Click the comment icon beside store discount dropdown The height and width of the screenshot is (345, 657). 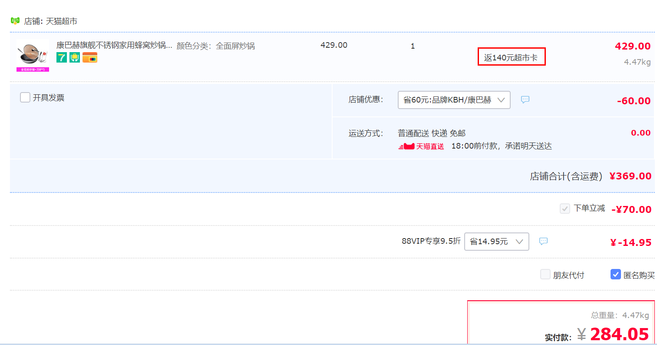point(525,100)
